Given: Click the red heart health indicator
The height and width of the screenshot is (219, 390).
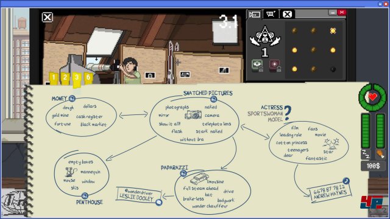Looking at the screenshot, I should coord(372,97).
